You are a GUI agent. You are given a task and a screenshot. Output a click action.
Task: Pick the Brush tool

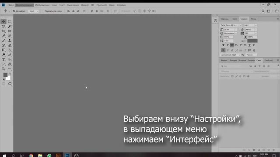(x=3, y=41)
